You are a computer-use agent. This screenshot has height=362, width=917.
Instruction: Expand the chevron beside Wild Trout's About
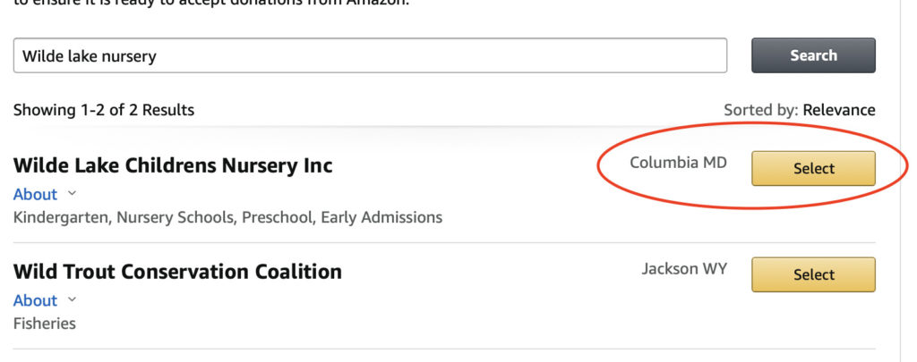pyautogui.click(x=73, y=299)
